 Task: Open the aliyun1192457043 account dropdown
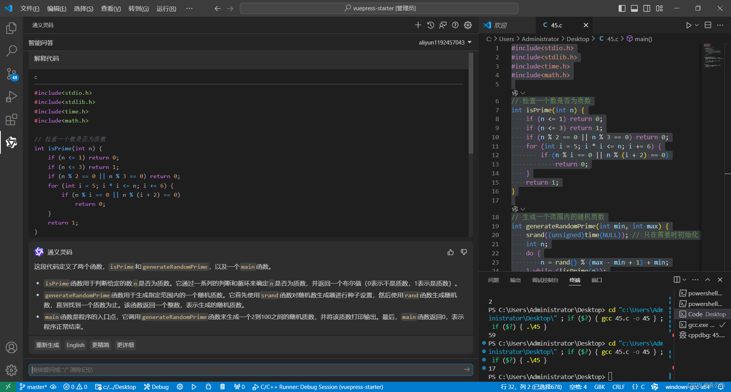445,43
